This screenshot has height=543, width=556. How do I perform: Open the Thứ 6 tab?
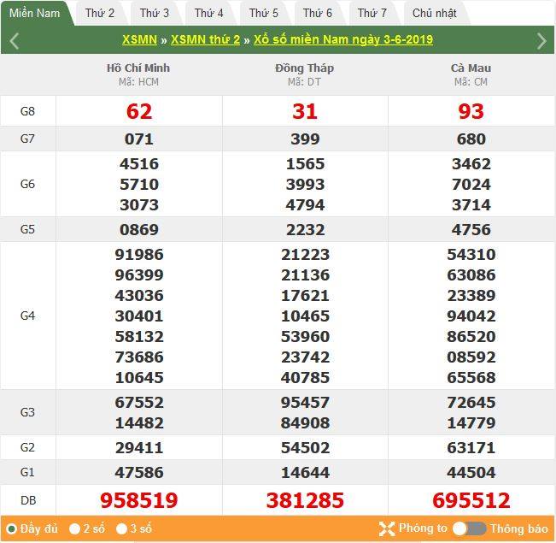[x=318, y=13]
